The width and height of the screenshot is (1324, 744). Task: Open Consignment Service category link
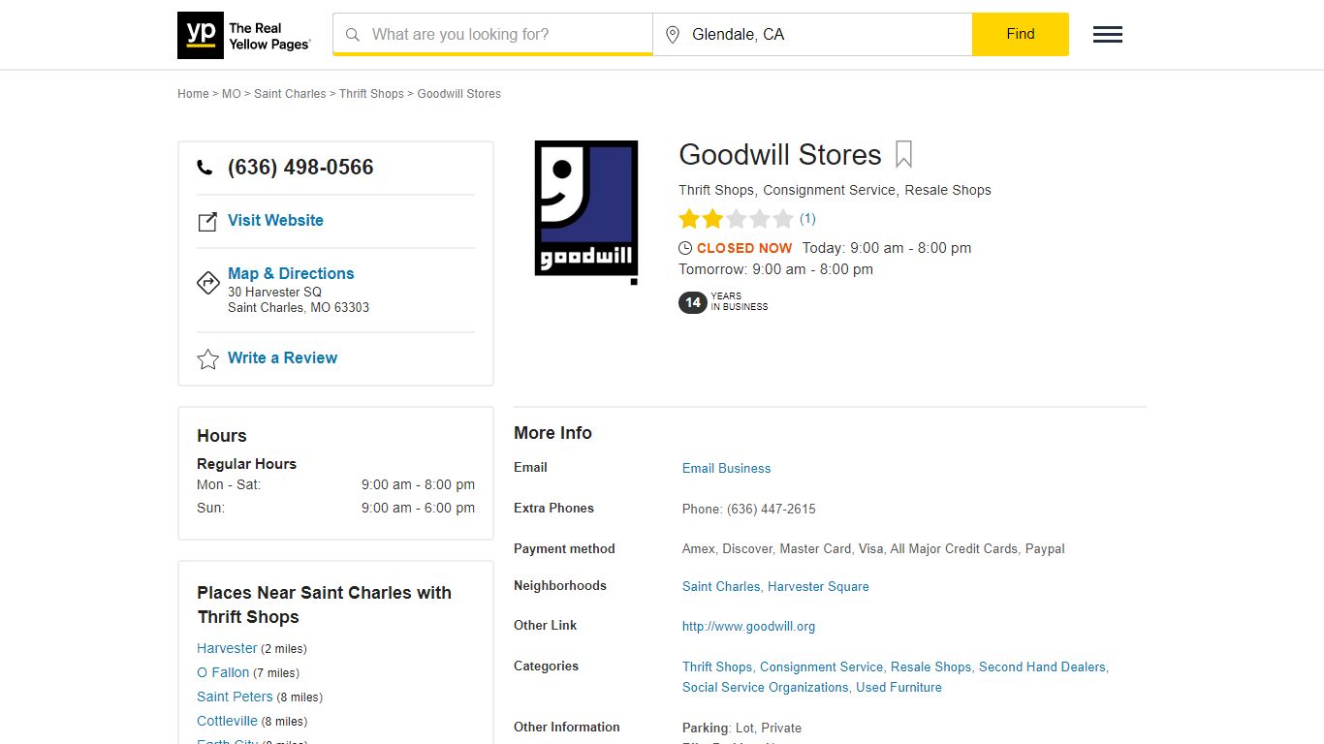(x=821, y=666)
